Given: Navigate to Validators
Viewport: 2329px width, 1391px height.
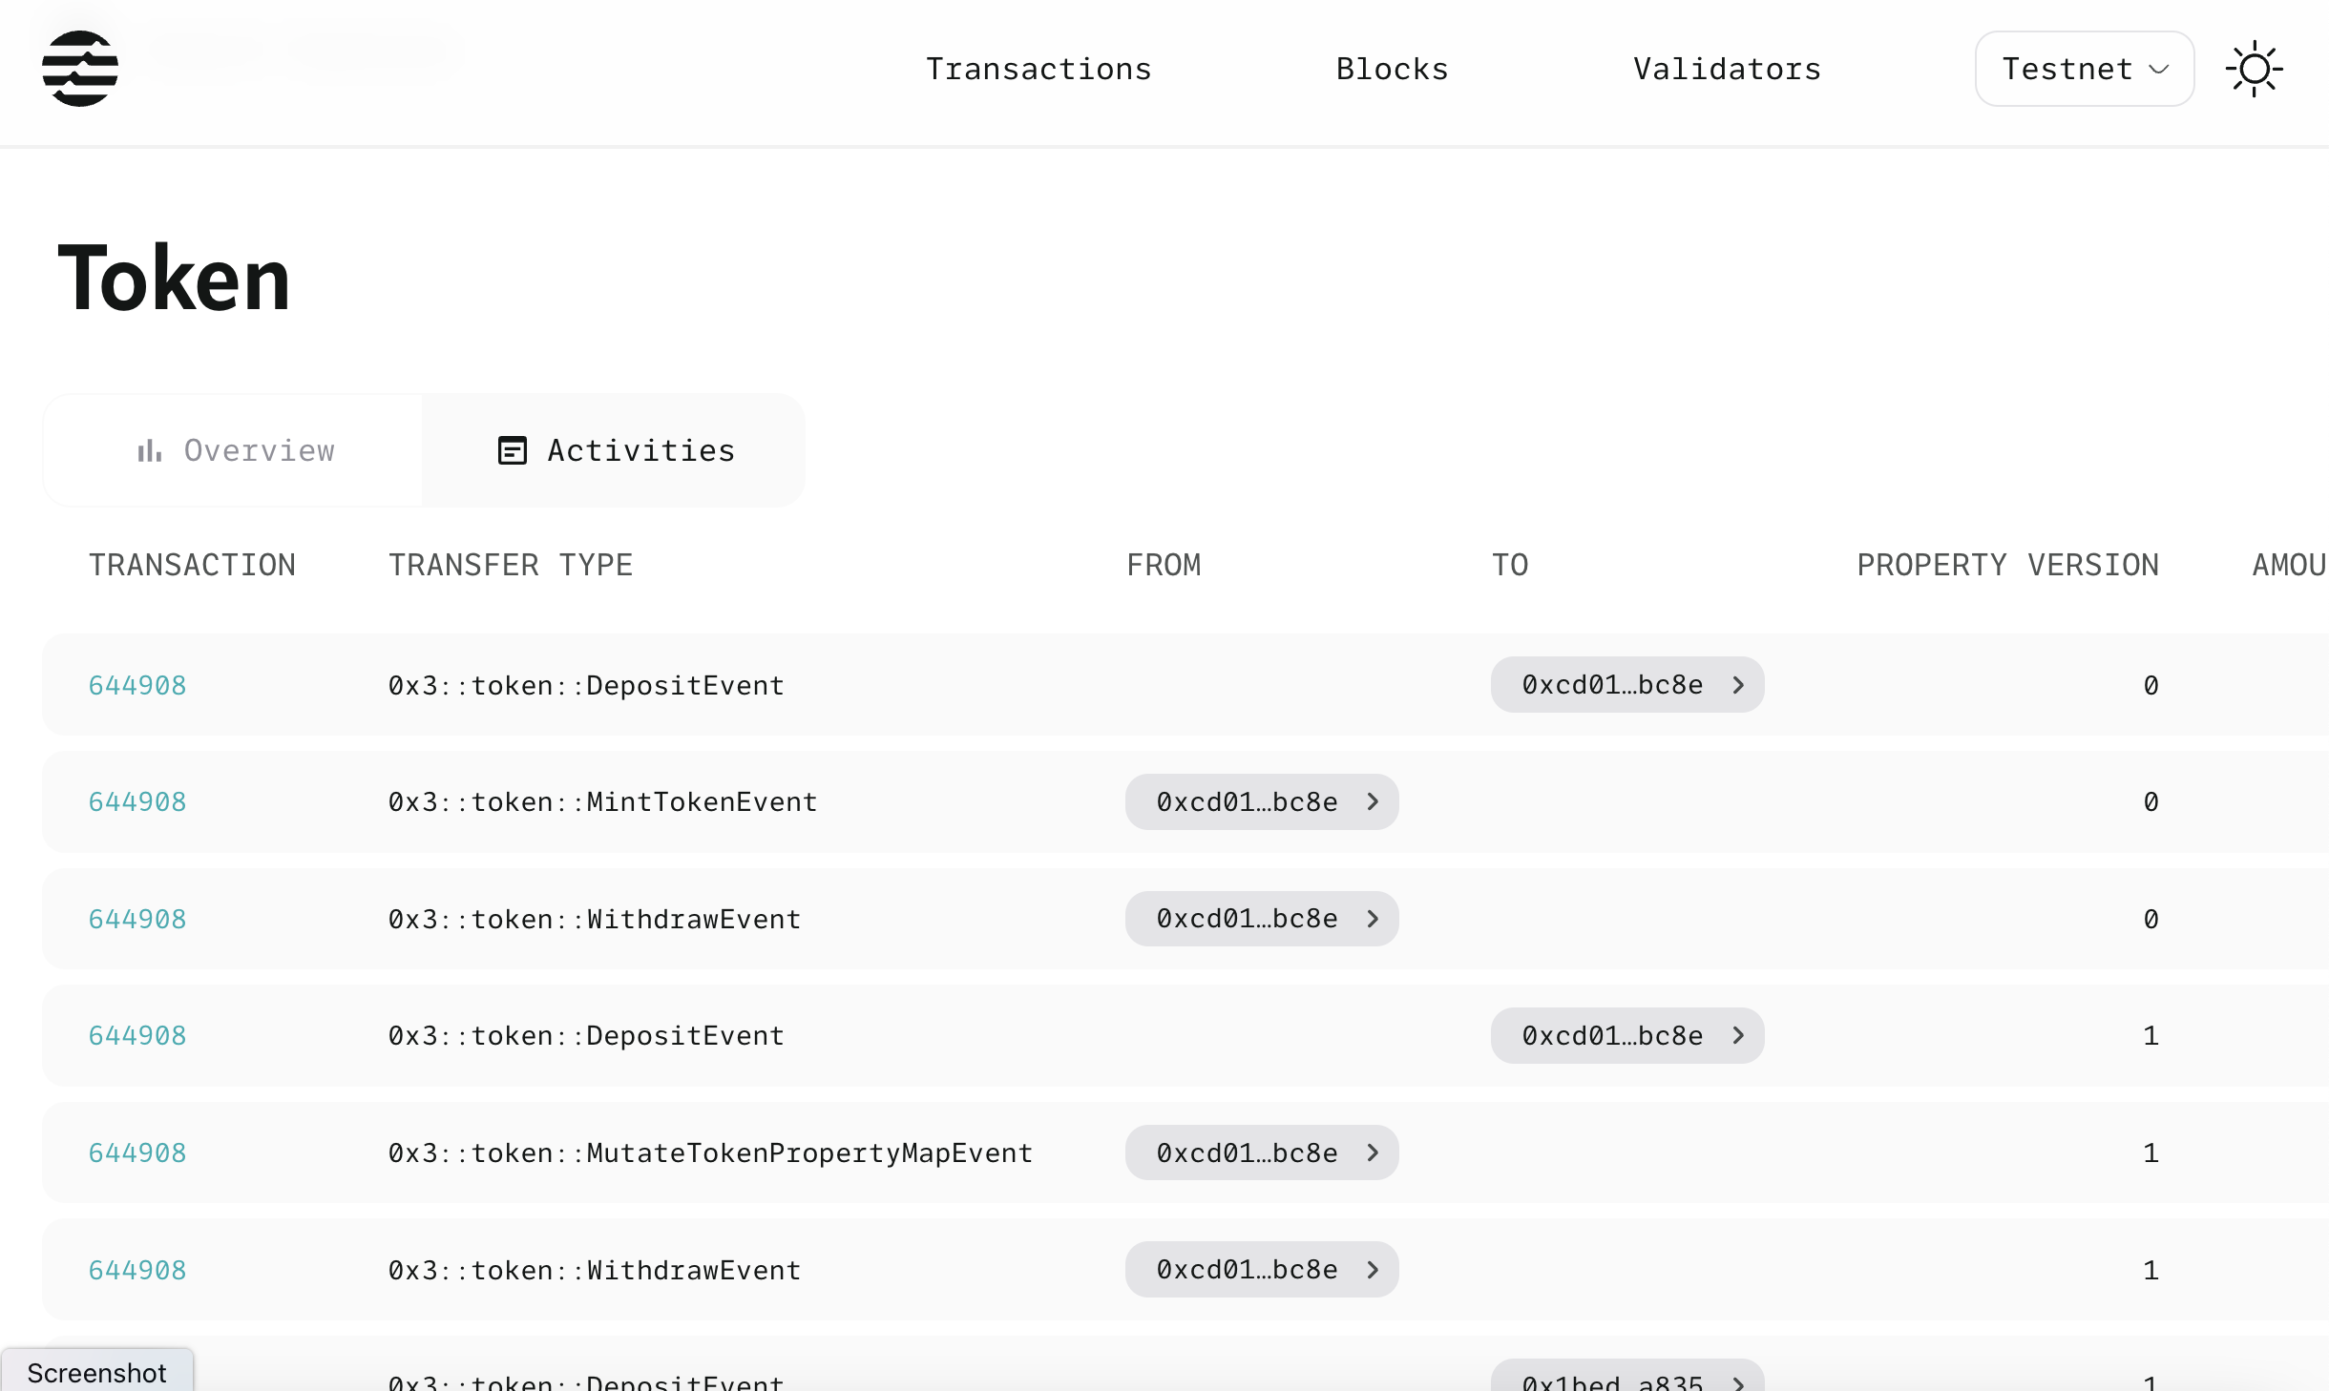Looking at the screenshot, I should tap(1726, 68).
